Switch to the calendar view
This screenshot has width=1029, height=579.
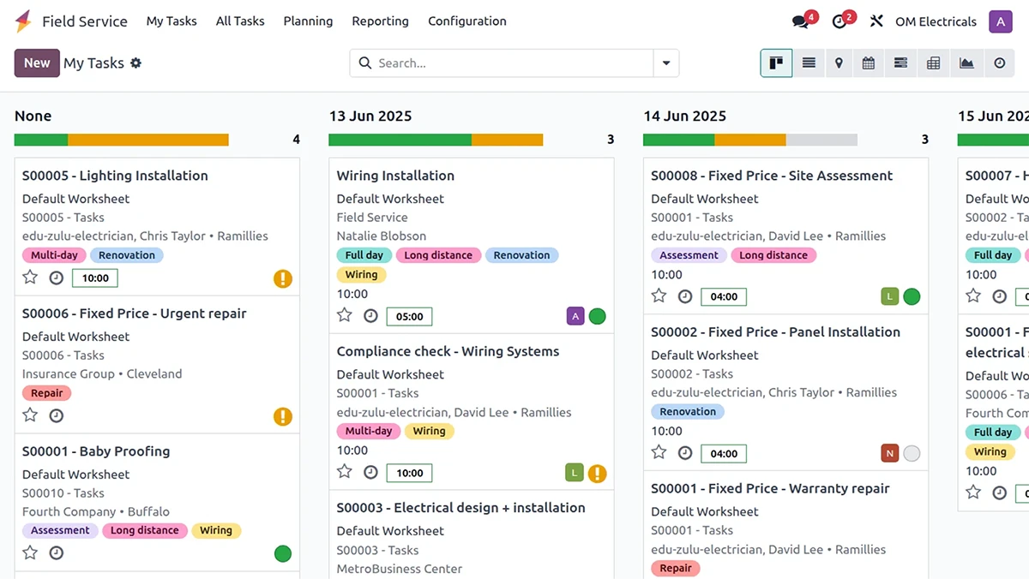(869, 63)
